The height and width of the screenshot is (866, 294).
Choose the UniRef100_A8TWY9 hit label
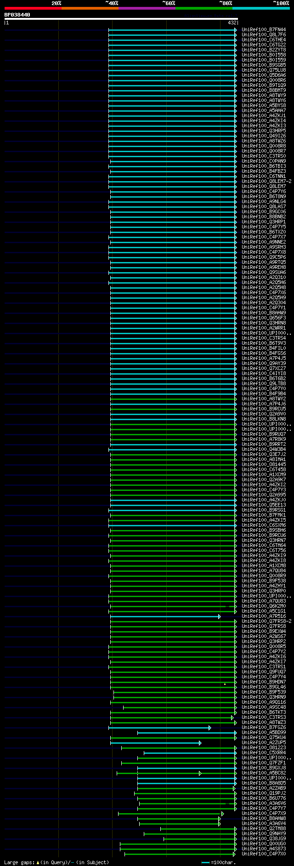pos(264,96)
